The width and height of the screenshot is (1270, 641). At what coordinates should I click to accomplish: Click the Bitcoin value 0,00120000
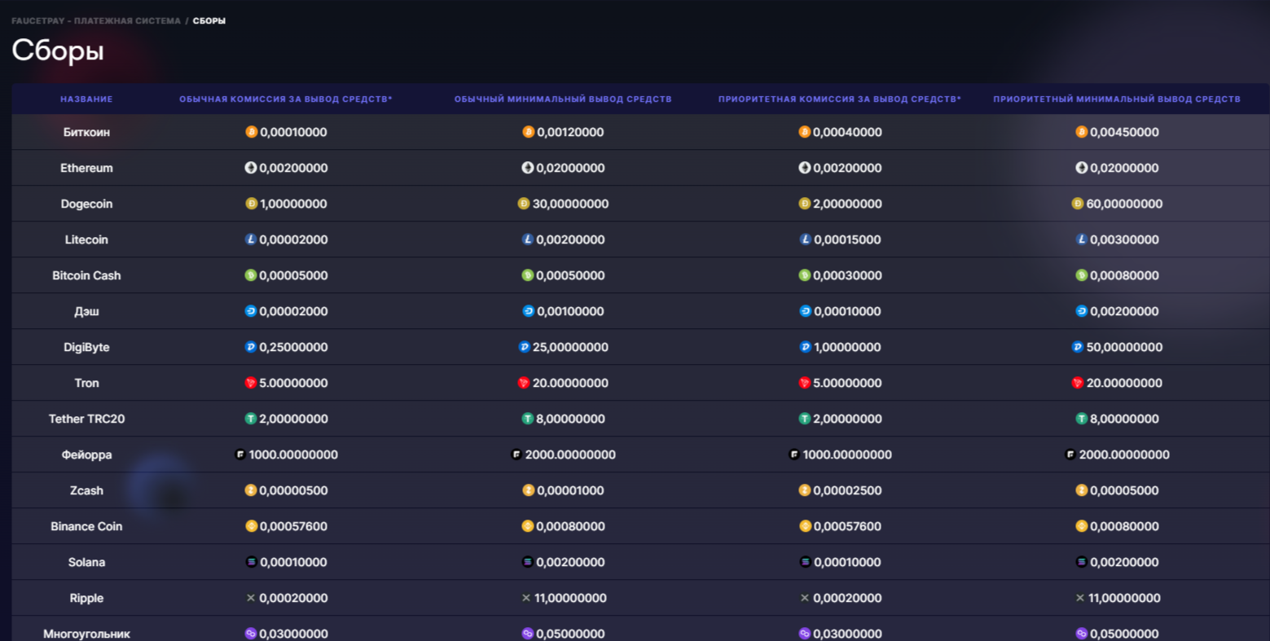(x=570, y=132)
